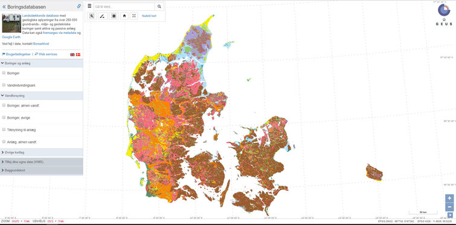Select the measure distance tool
Screen dimensions: 456x225
[x=102, y=16]
